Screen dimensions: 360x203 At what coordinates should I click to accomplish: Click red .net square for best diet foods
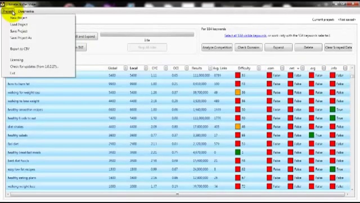coord(290,161)
